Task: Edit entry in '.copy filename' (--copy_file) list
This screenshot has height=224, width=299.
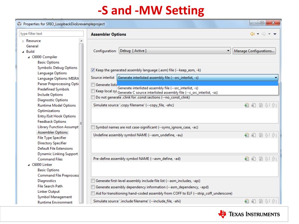Action: [260, 105]
